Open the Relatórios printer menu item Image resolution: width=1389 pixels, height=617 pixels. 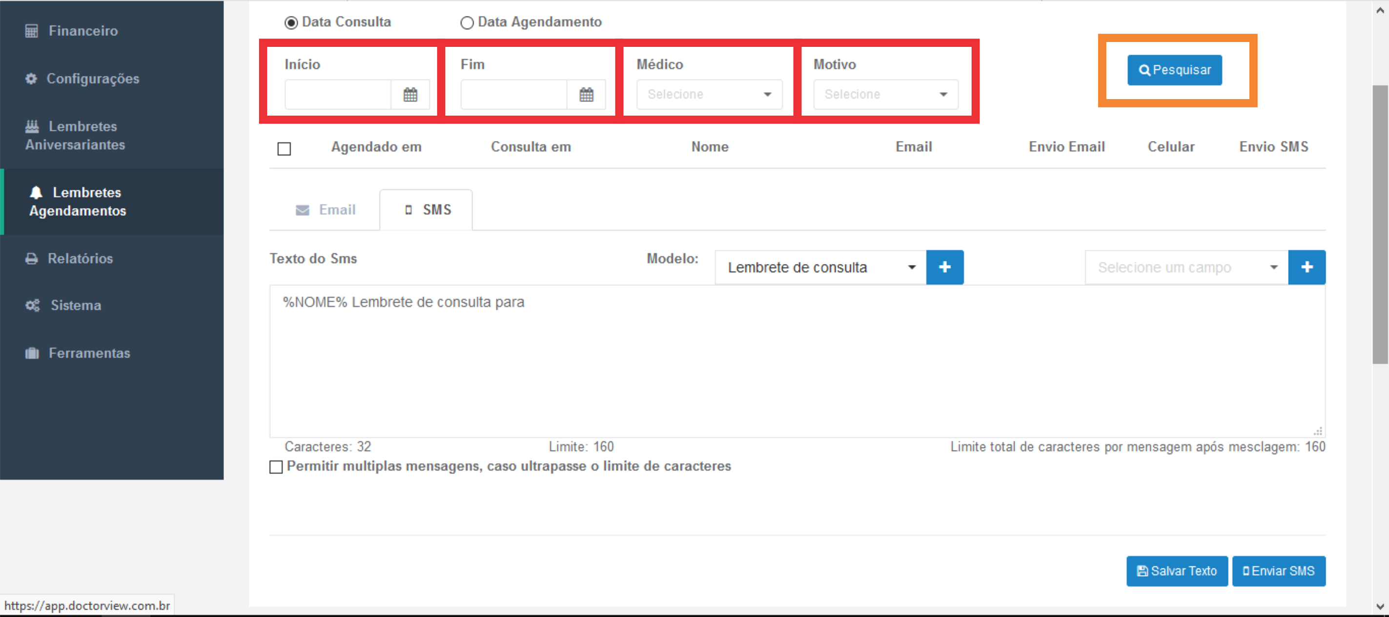coord(80,258)
